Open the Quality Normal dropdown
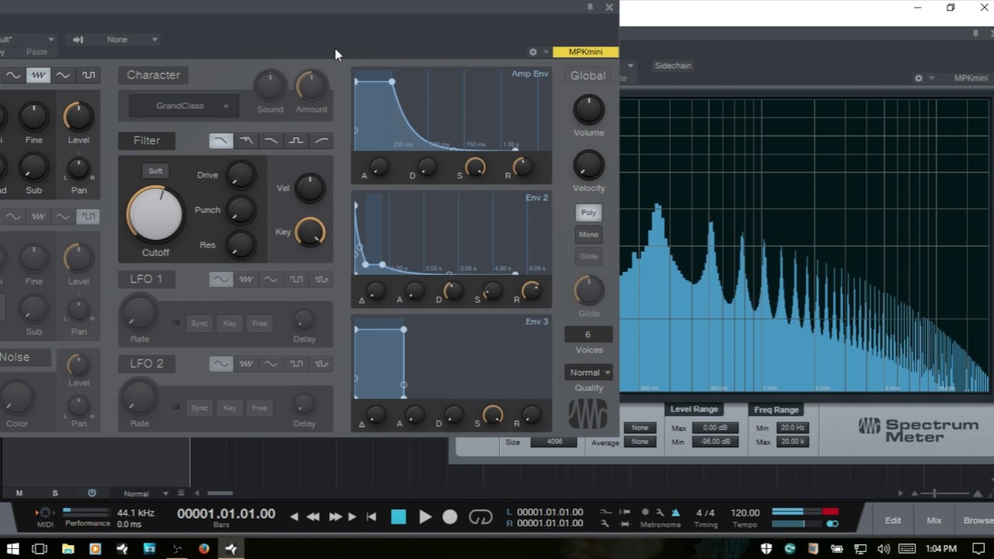This screenshot has height=559, width=994. (588, 373)
